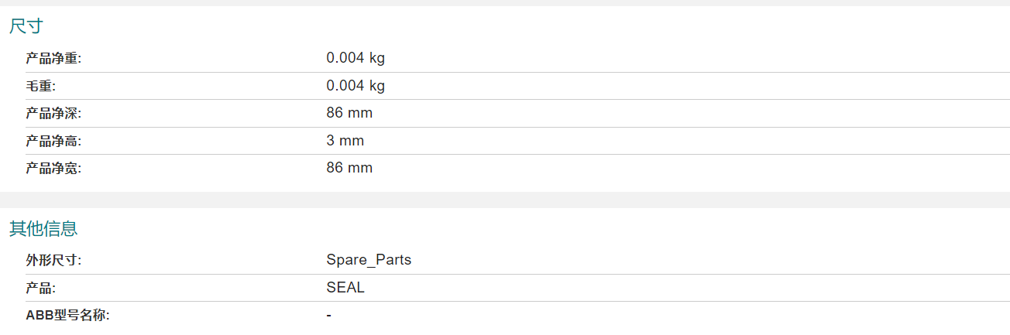Viewport: 1010px width, 335px height.
Task: Click the gray divider band between sections
Action: 505,200
